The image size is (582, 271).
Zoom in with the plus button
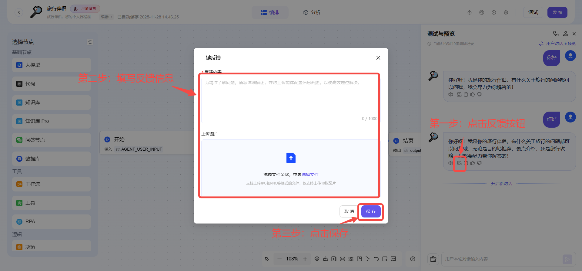[305, 259]
